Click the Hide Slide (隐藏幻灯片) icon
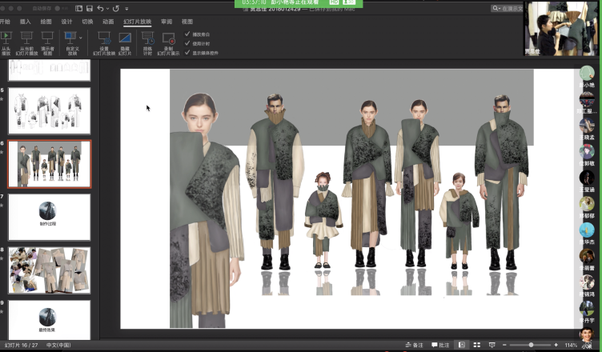602x352 pixels. point(125,38)
